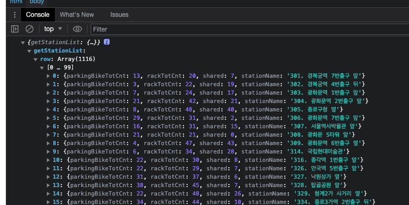Screen dimensions: 409x205
Task: Click the rackTotCnt value 47 in row 8
Action: tap(189, 143)
